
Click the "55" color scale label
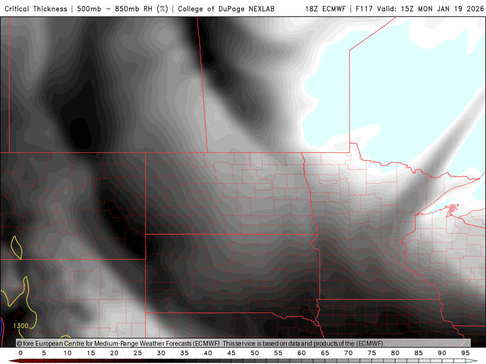click(278, 353)
